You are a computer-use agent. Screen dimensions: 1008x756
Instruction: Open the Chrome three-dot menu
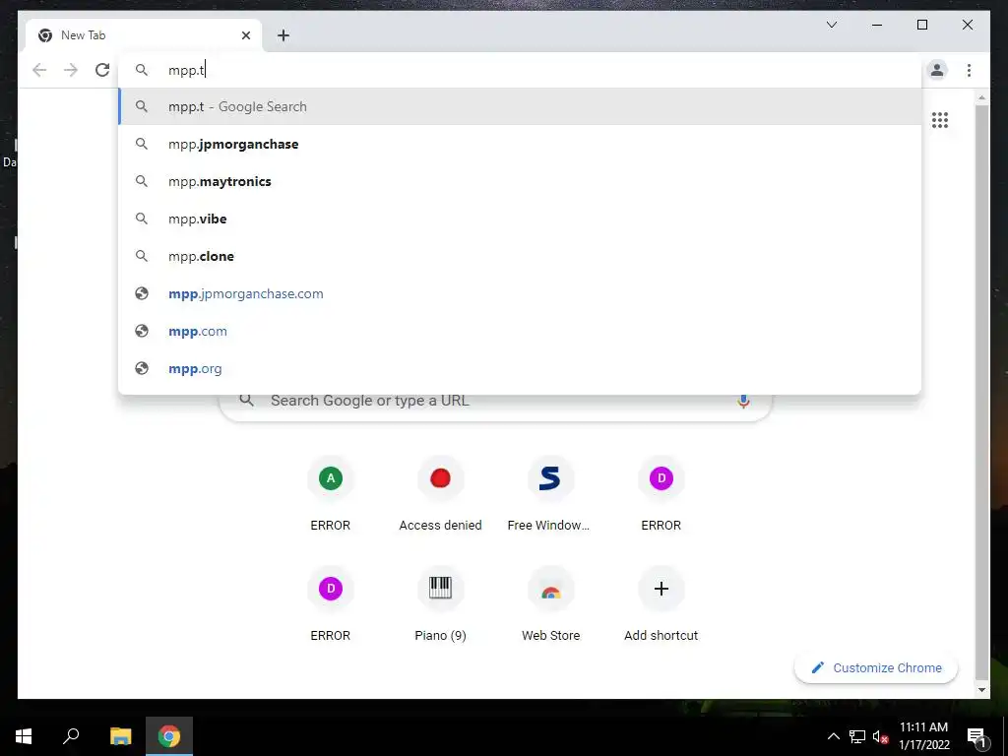[969, 70]
